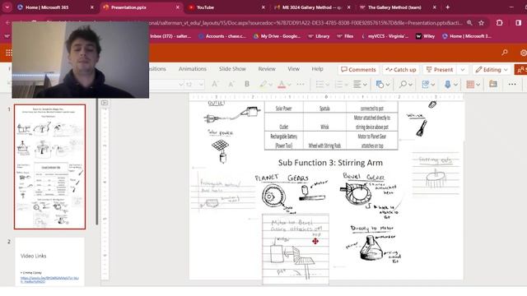Expand the alignment dropdown arrow

click(x=365, y=85)
